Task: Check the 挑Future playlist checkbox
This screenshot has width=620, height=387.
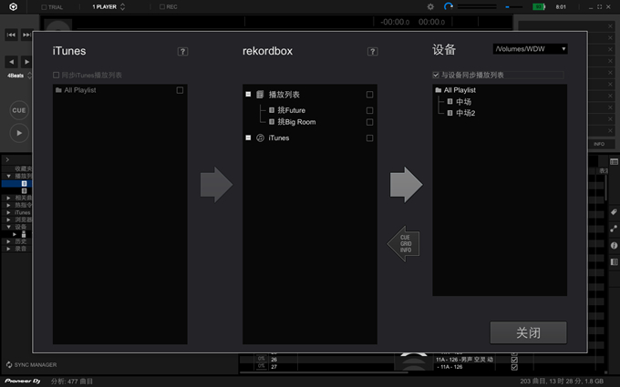Action: [x=369, y=110]
